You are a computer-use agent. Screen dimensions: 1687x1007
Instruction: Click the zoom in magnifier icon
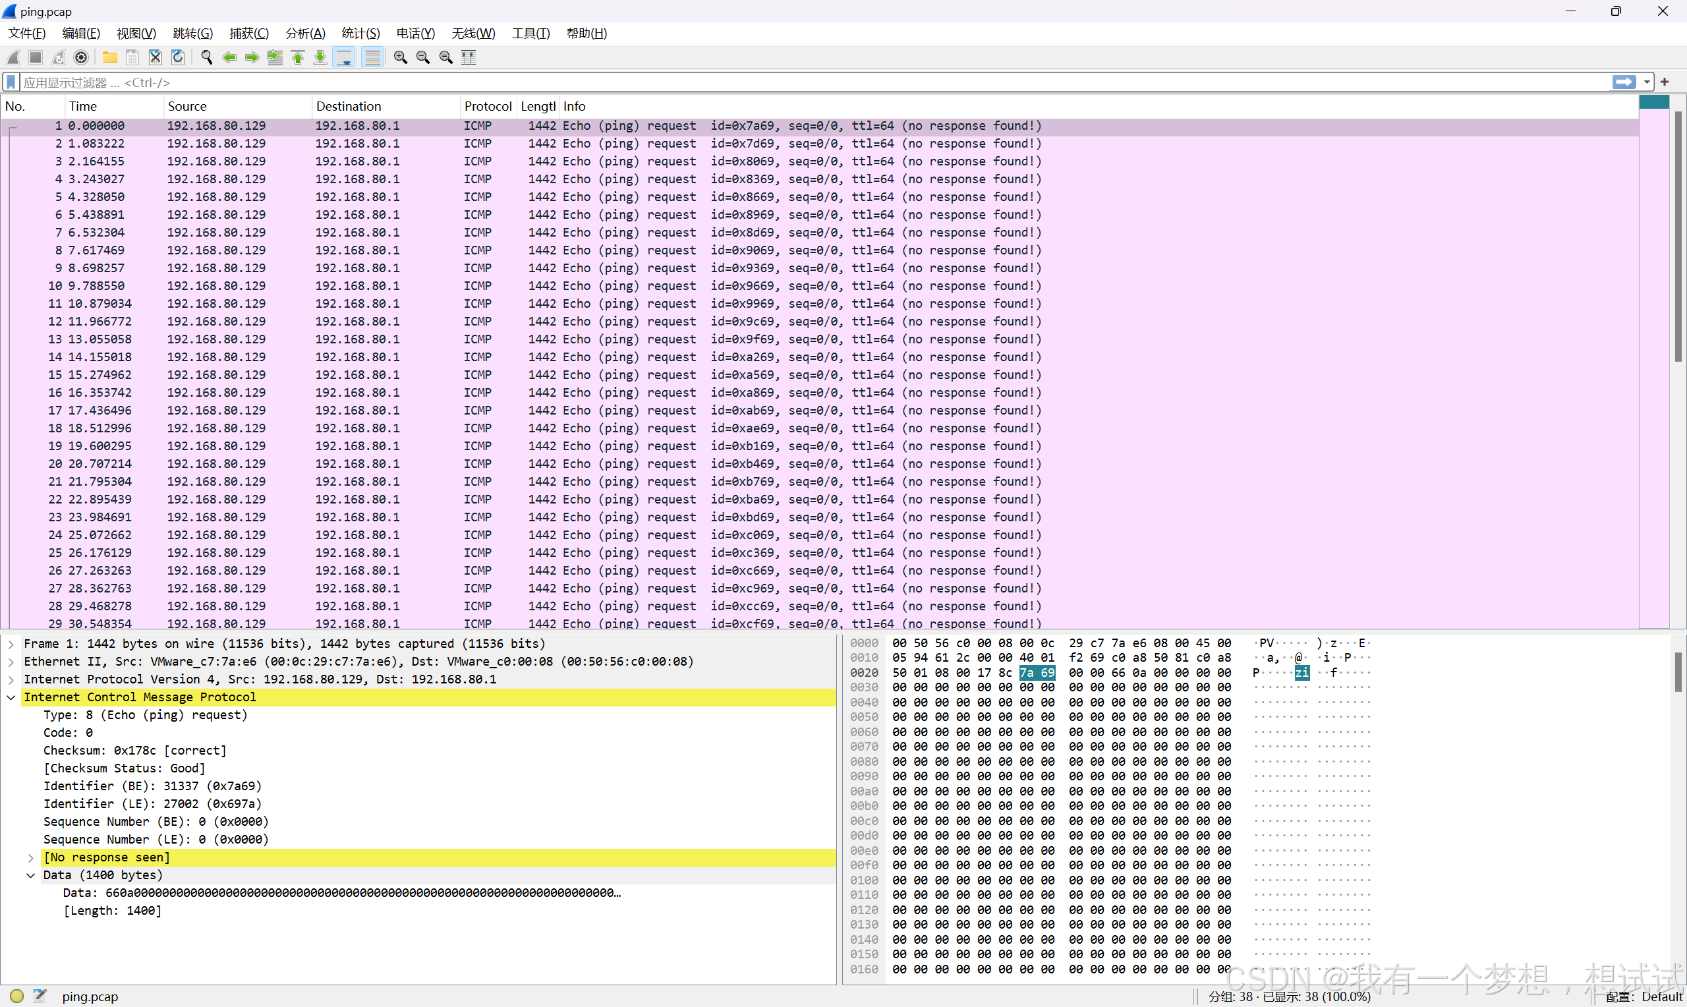400,58
